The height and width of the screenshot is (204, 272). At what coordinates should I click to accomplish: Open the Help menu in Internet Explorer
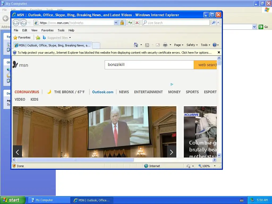pyautogui.click(x=71, y=30)
